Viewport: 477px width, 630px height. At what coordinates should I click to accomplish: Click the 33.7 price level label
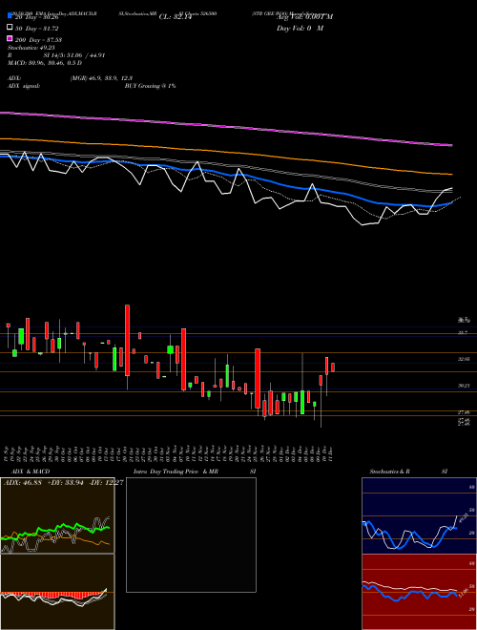[463, 333]
